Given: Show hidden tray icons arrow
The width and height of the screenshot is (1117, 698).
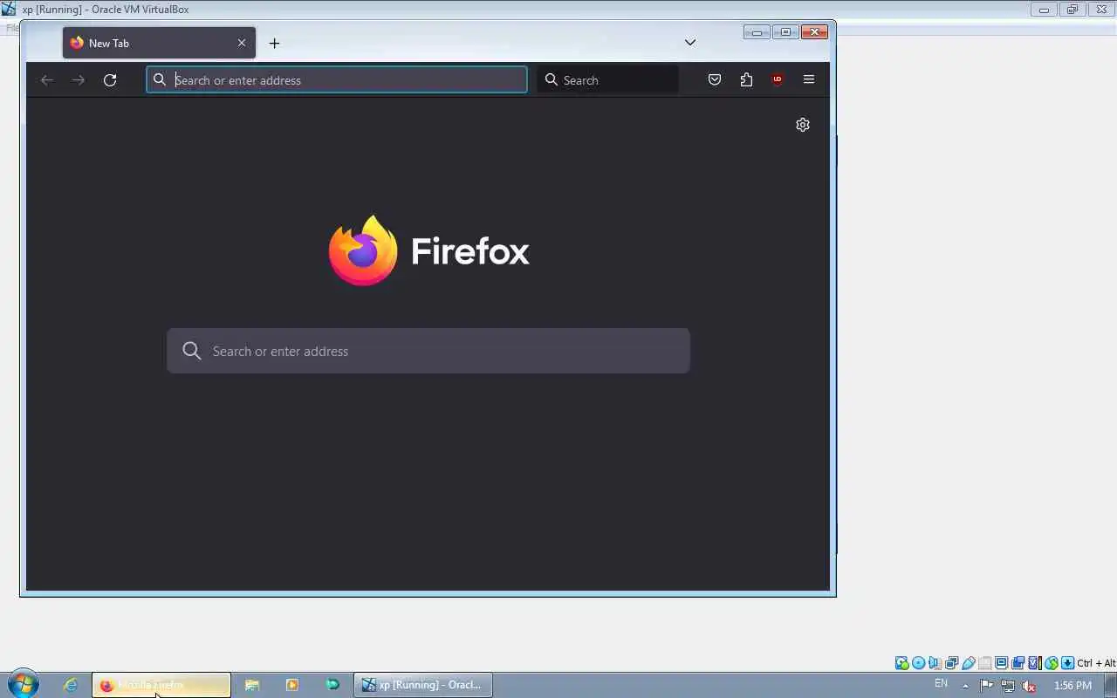Looking at the screenshot, I should 965,685.
